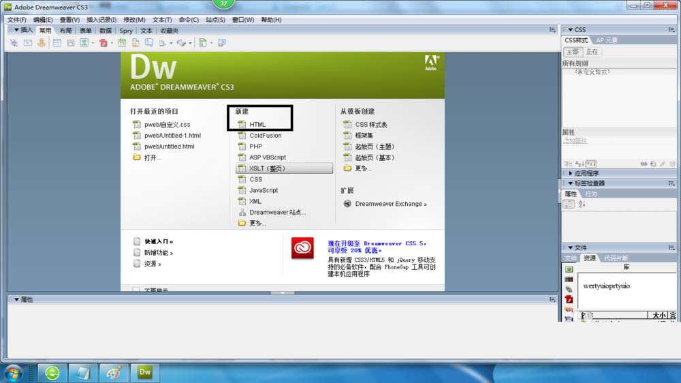This screenshot has height=383, width=681.
Task: Switch to AP Elements tab
Action: [607, 40]
